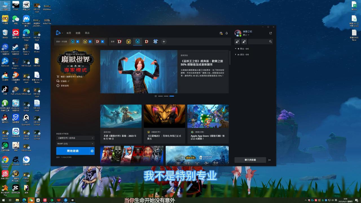361x203 pixels.
Task: Collapse the friends sidebar arrow
Action: pyautogui.click(x=270, y=160)
